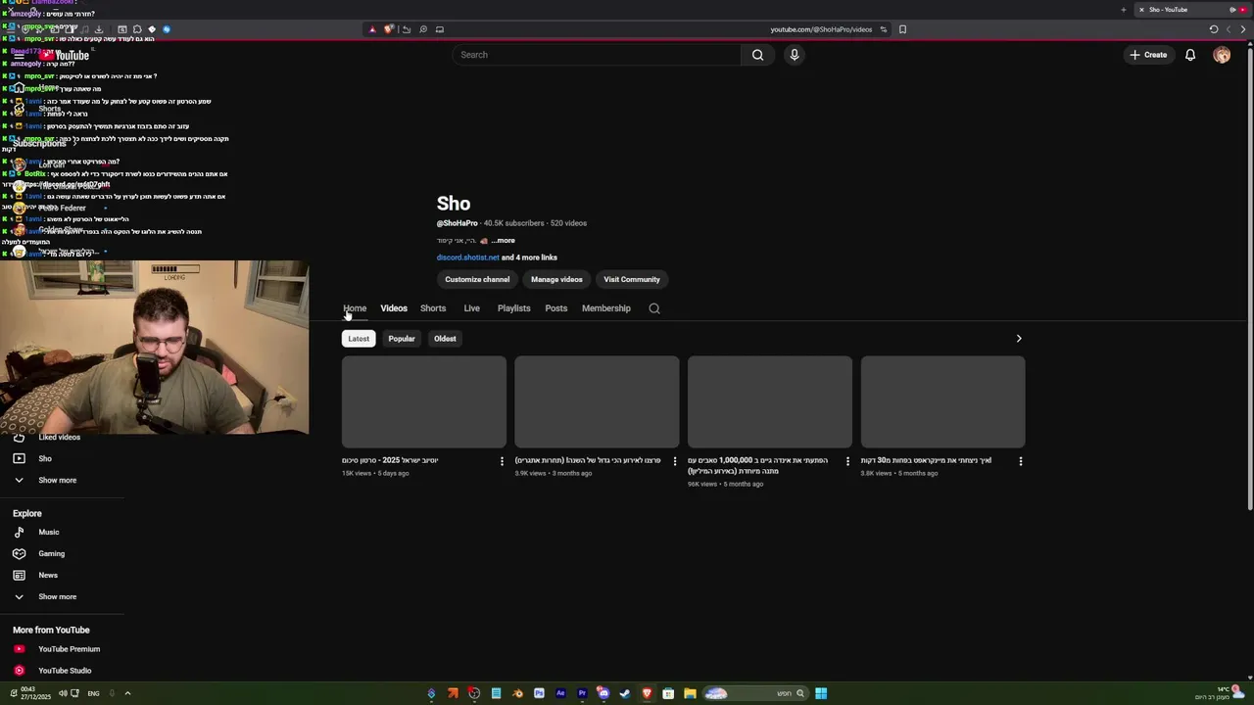
Task: Switch to the Membership channel tab
Action: [x=606, y=308]
